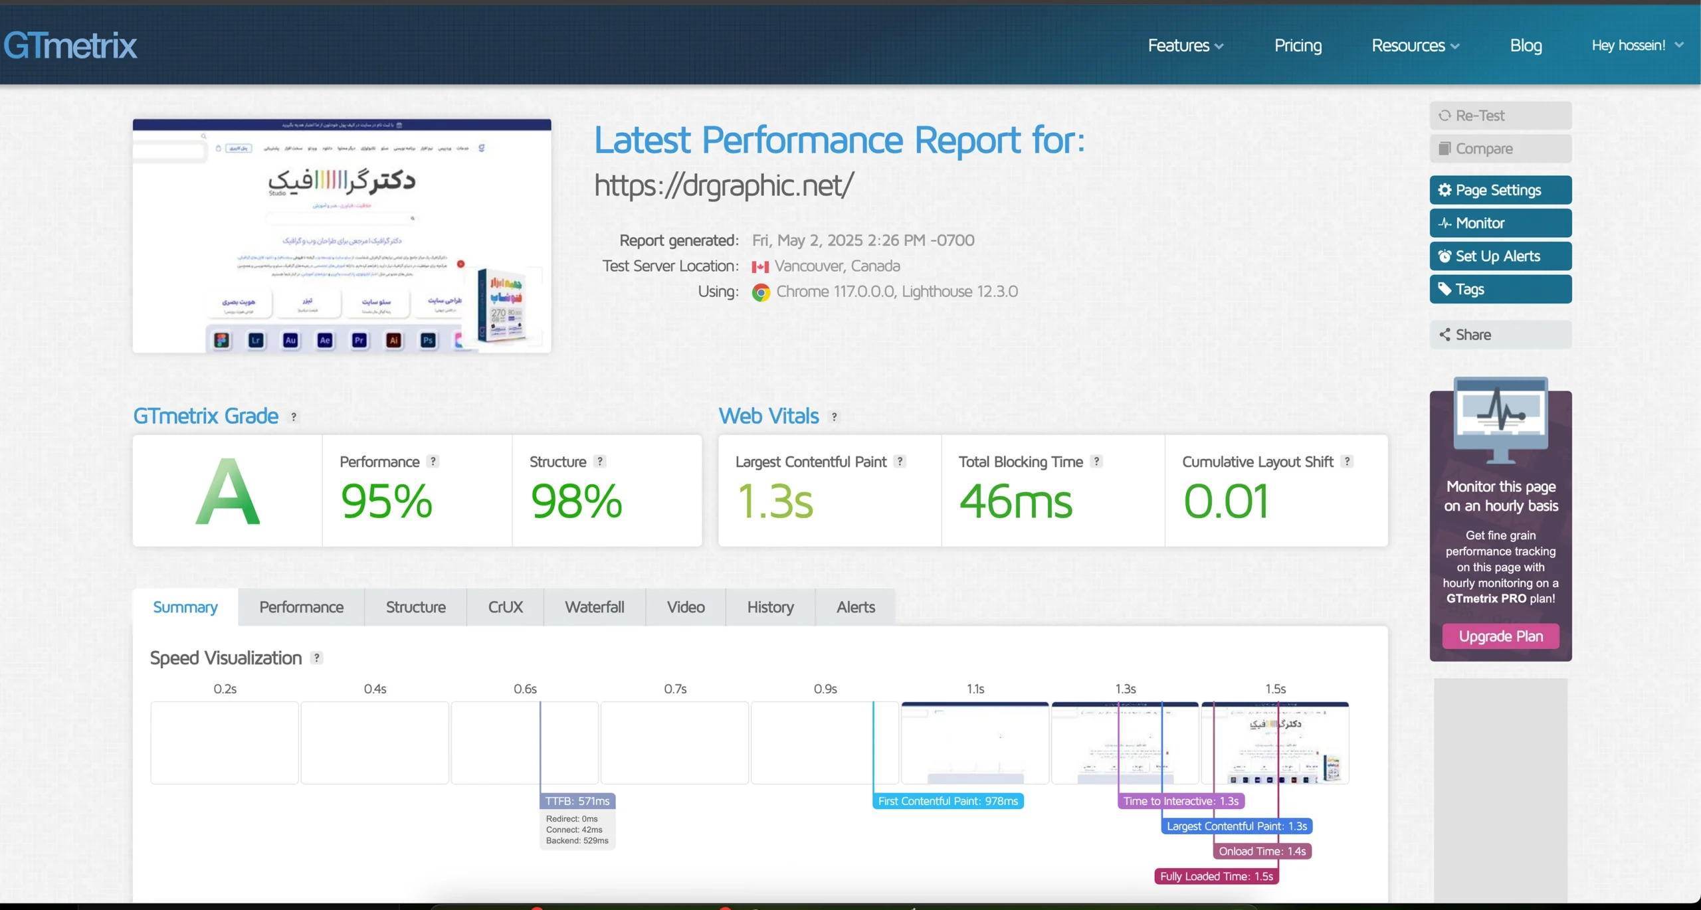Click help icon next to Web Vitals
1701x910 pixels.
pyautogui.click(x=834, y=416)
